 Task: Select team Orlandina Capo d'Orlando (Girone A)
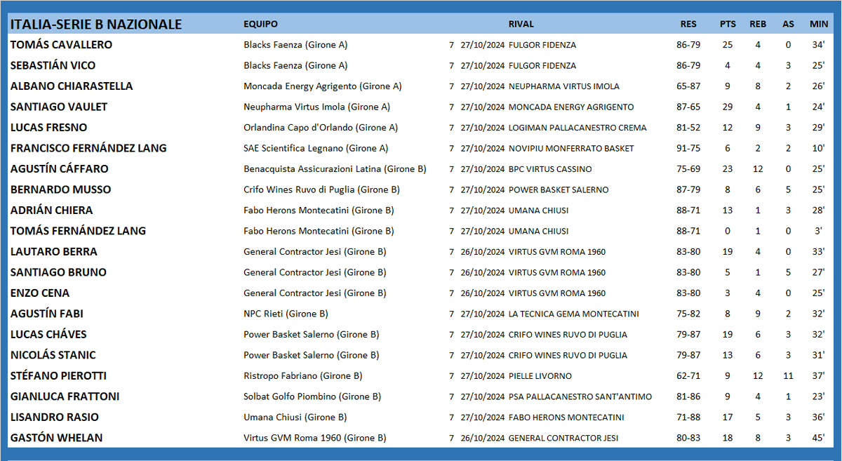pos(321,128)
